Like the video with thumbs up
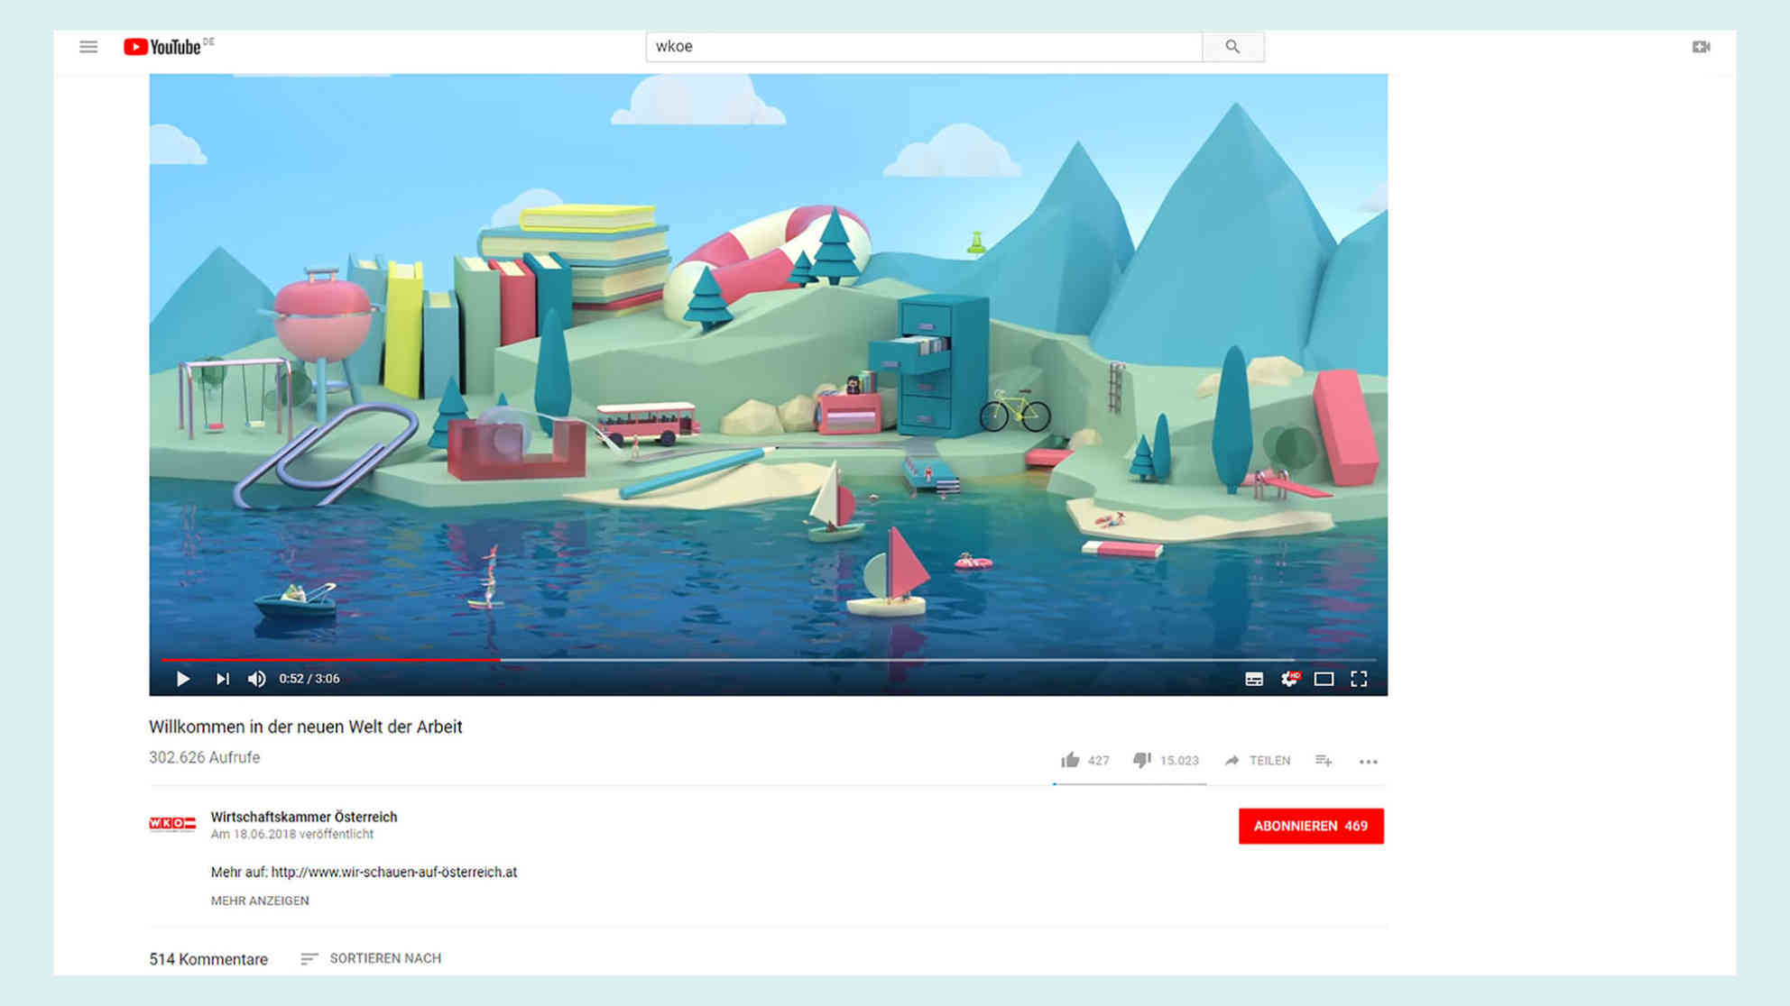The image size is (1790, 1006). [x=1071, y=760]
